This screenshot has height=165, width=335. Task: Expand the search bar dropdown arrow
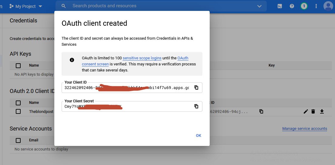point(259,6)
